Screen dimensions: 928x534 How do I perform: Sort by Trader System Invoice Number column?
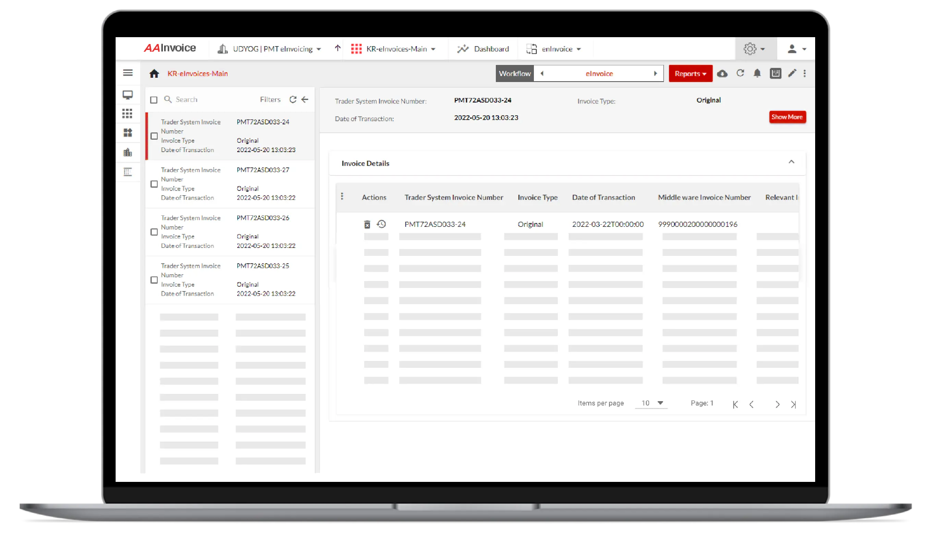click(454, 197)
